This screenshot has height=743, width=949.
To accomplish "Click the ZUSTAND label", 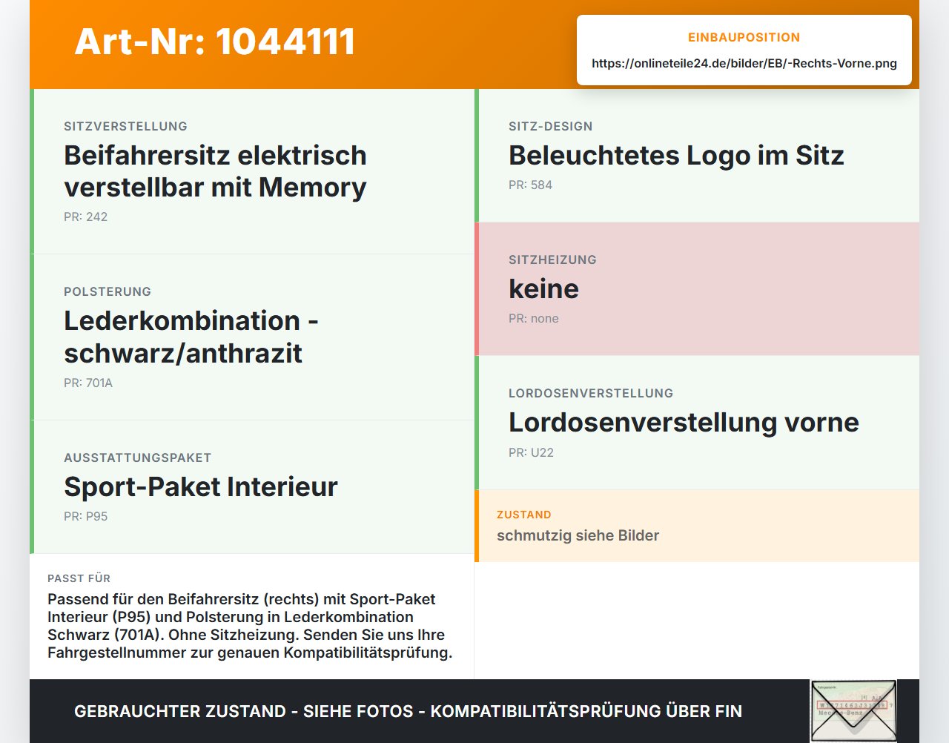I will (523, 515).
